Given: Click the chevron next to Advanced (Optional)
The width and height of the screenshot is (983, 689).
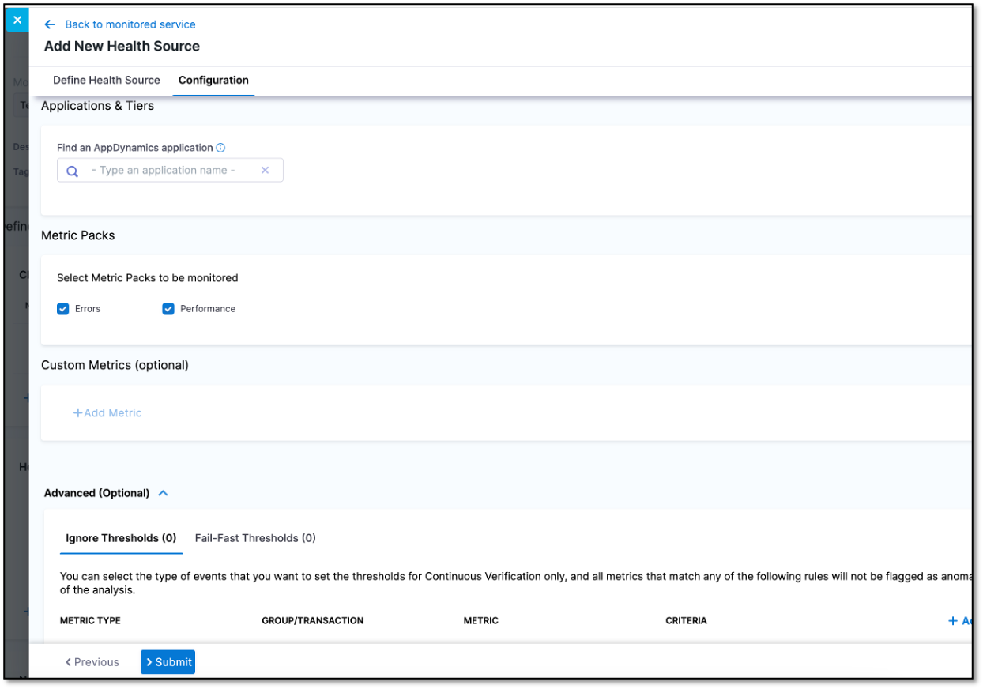Looking at the screenshot, I should point(163,492).
